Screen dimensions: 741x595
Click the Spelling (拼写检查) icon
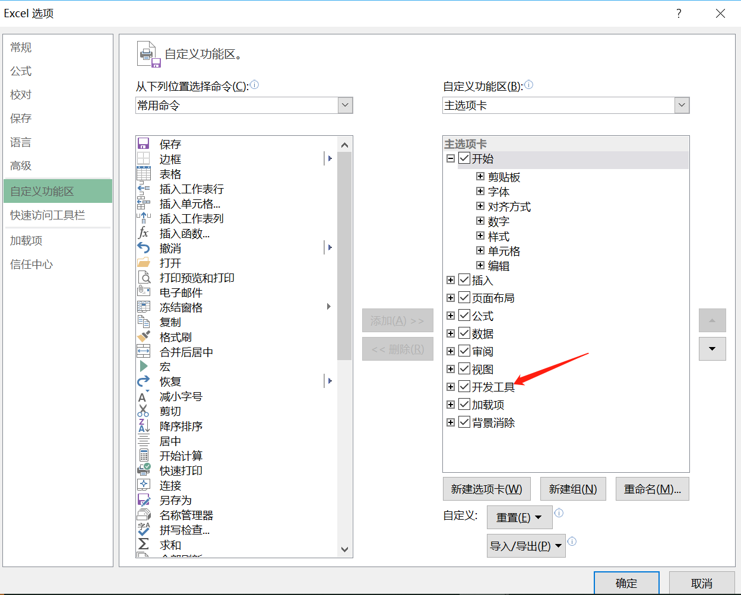coord(143,529)
